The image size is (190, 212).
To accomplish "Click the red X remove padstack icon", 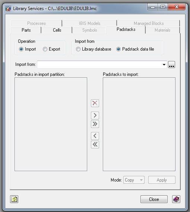I will coord(95,103).
